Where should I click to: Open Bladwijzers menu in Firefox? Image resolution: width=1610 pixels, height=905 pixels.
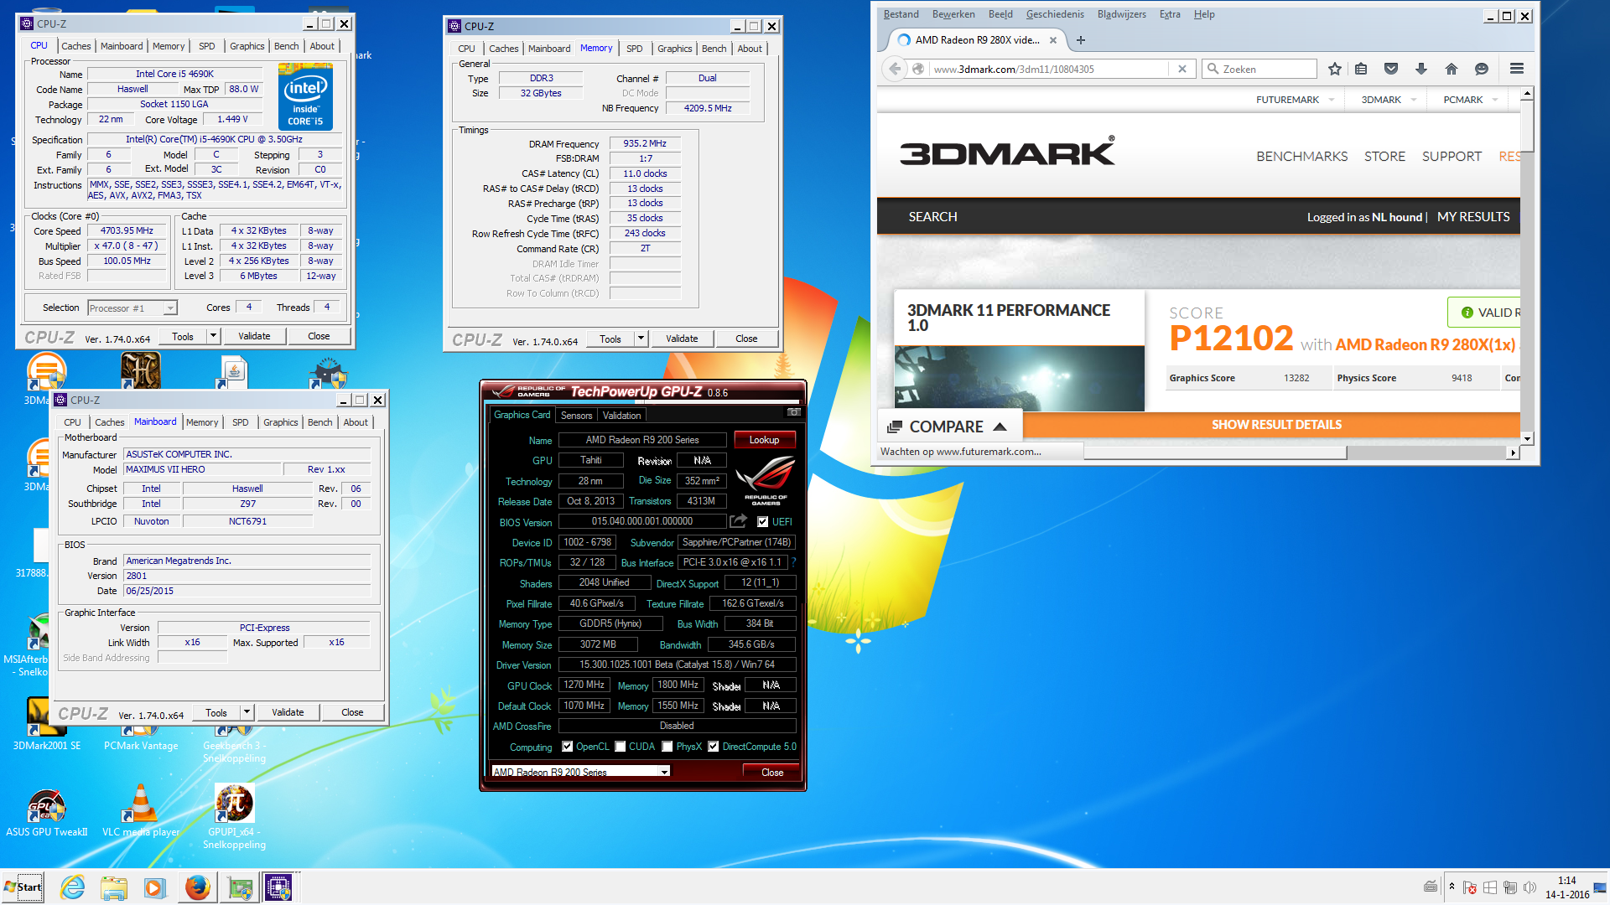[x=1122, y=14]
